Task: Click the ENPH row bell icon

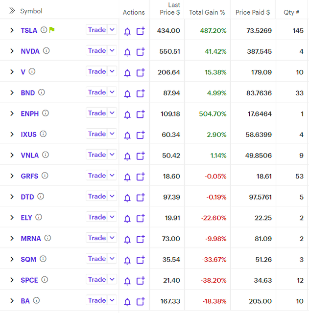Action: pos(127,114)
